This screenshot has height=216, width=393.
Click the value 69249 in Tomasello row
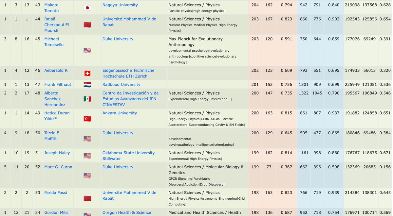tap(370, 39)
